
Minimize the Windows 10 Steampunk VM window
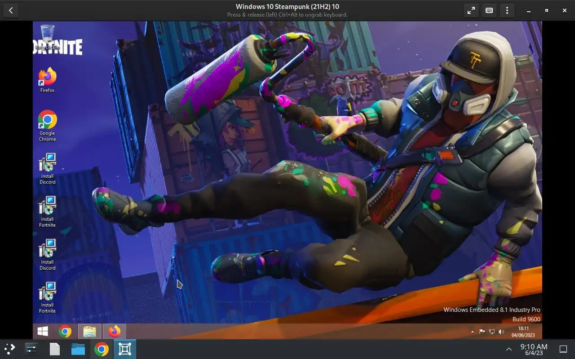point(529,10)
